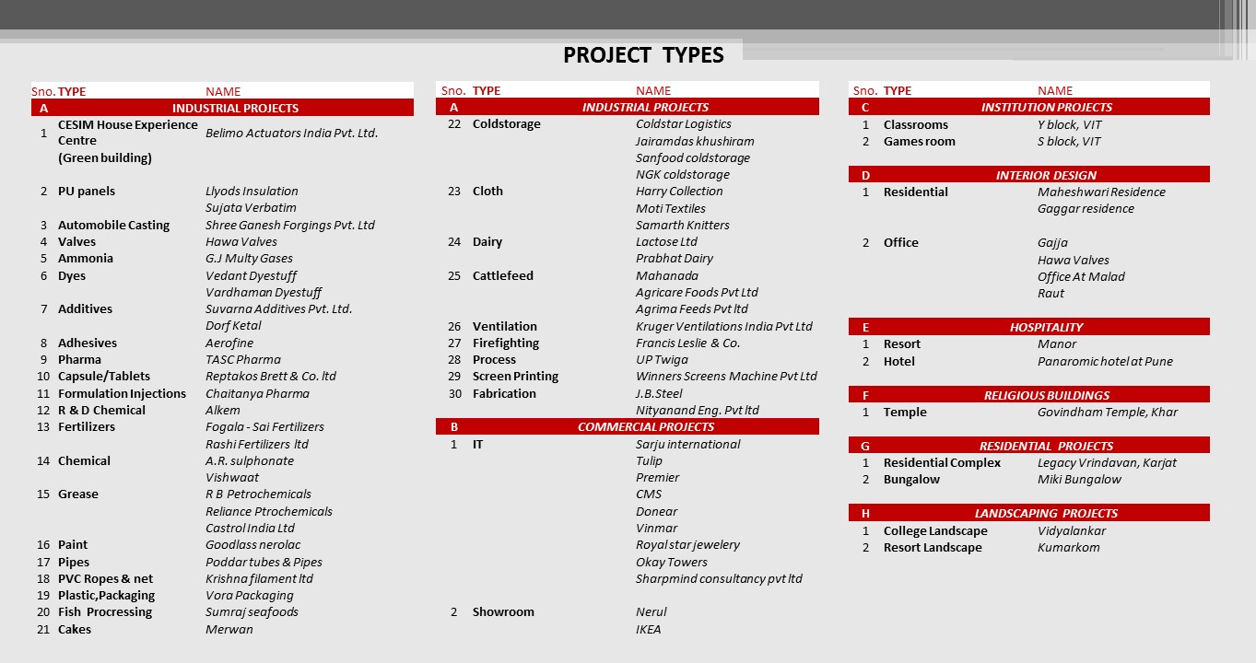Click the HOSPITALITY header bar
The width and height of the screenshot is (1256, 663).
[x=1028, y=327]
